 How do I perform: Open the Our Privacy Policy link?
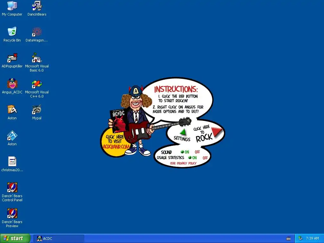point(183,163)
